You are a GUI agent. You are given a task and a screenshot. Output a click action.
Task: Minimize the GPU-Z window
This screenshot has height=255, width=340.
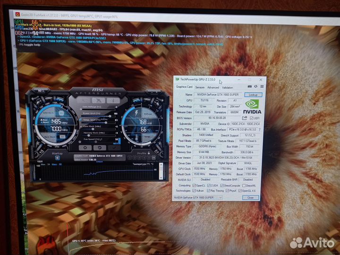239,80
